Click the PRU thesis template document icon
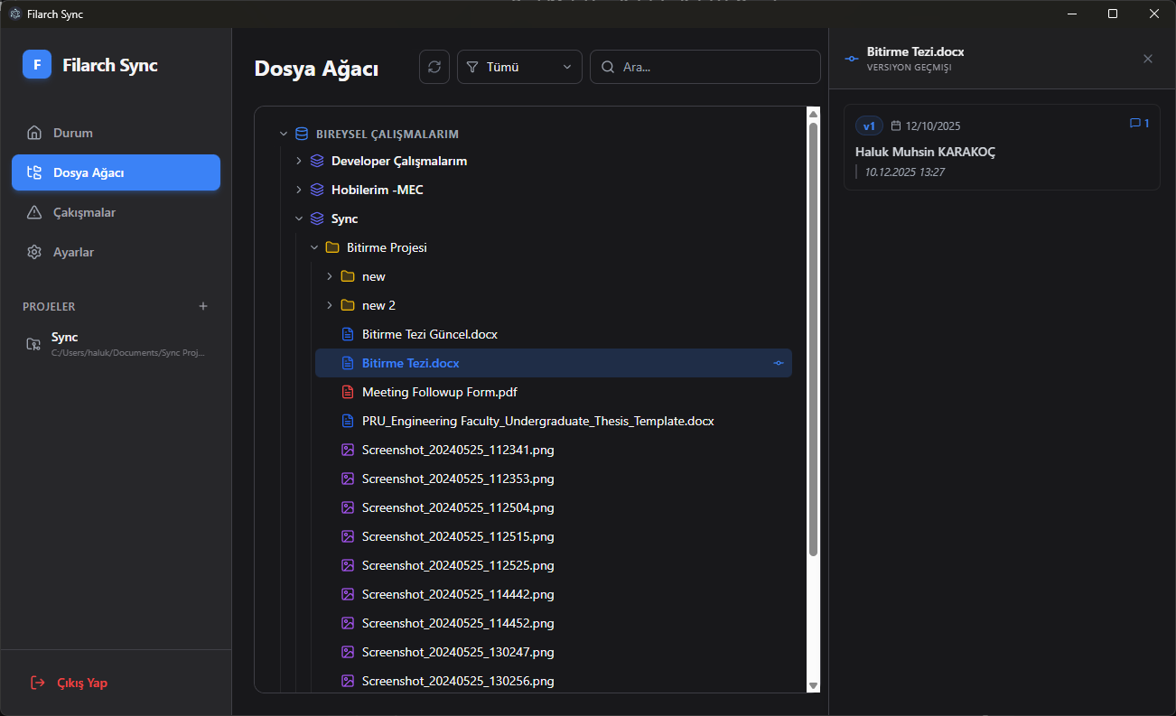The image size is (1176, 716). (x=348, y=421)
